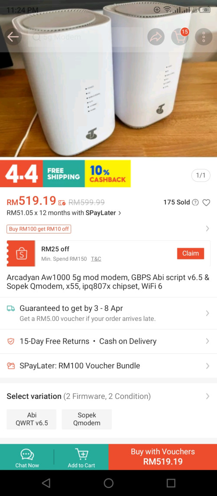217x496 pixels.
Task: Toggle the heart favorite icon
Action: click(x=206, y=202)
